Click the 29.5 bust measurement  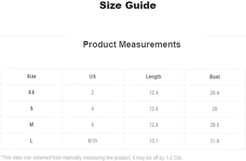click(215, 125)
